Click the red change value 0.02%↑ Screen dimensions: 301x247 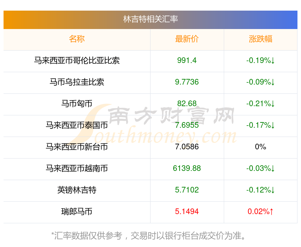[x=261, y=212]
